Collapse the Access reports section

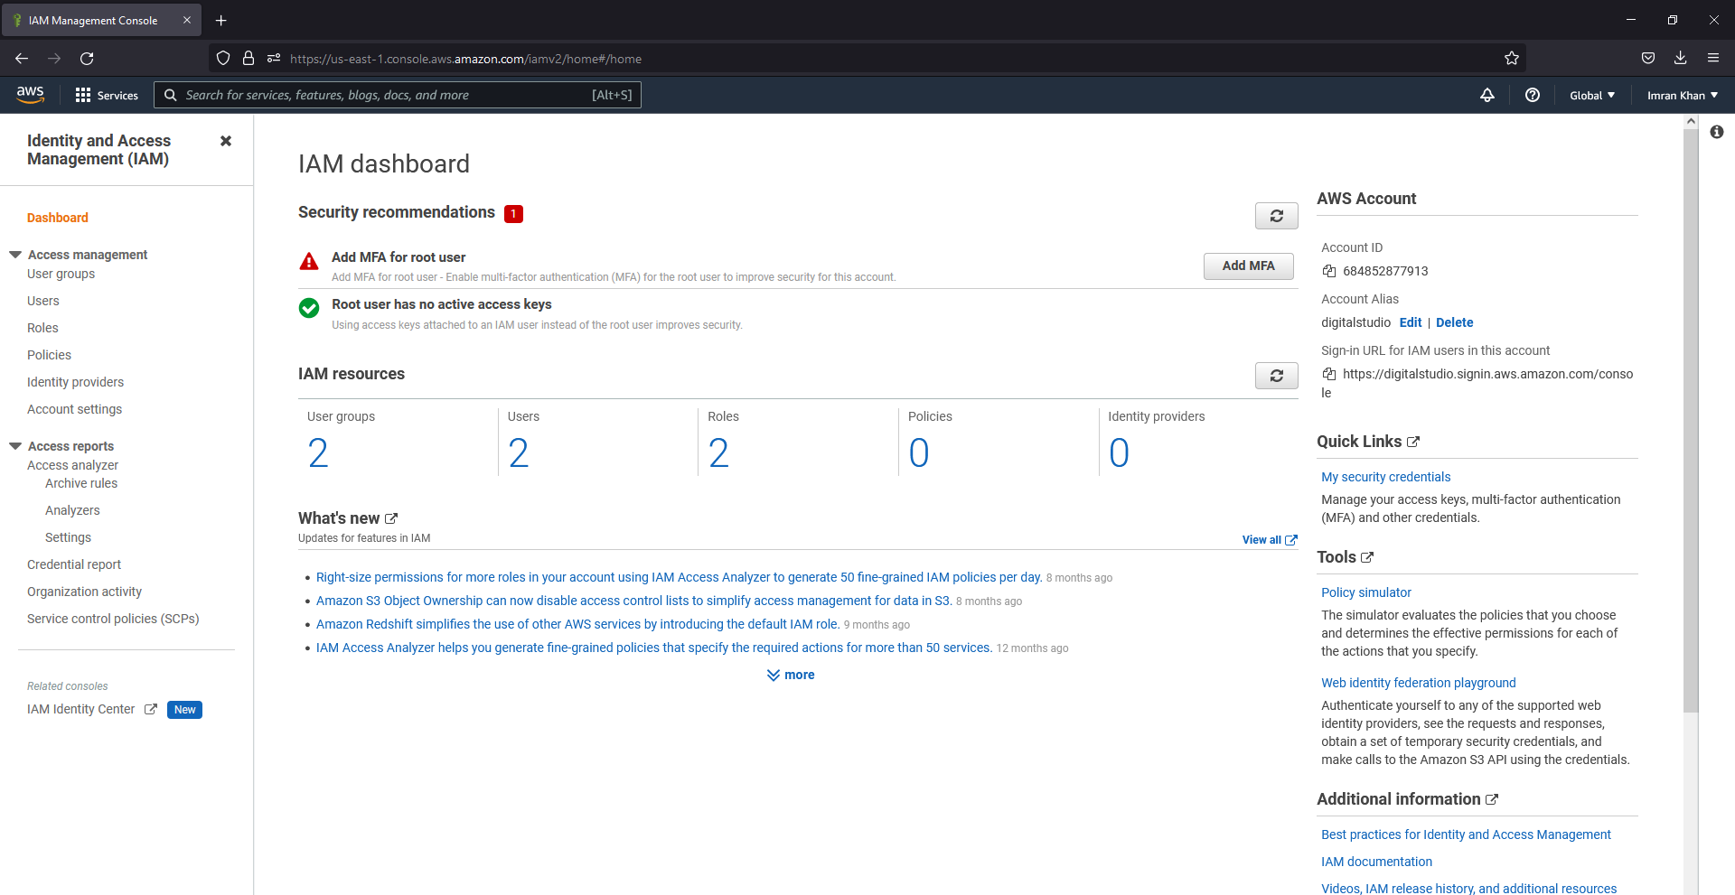14,445
